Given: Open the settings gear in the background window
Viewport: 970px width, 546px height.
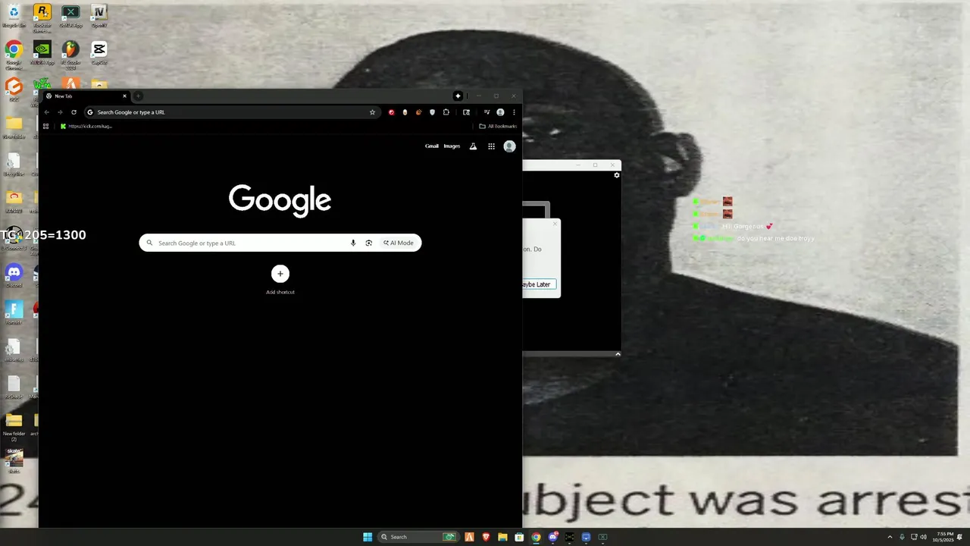Looking at the screenshot, I should (616, 175).
